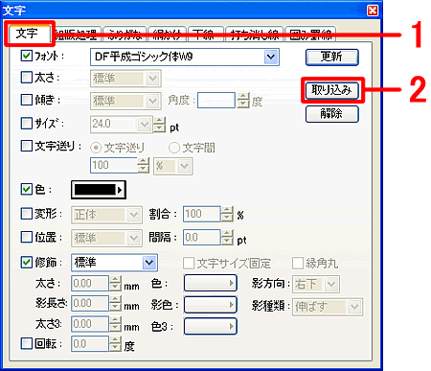Enable the 太さ checkbox below フォント

pos(26,77)
